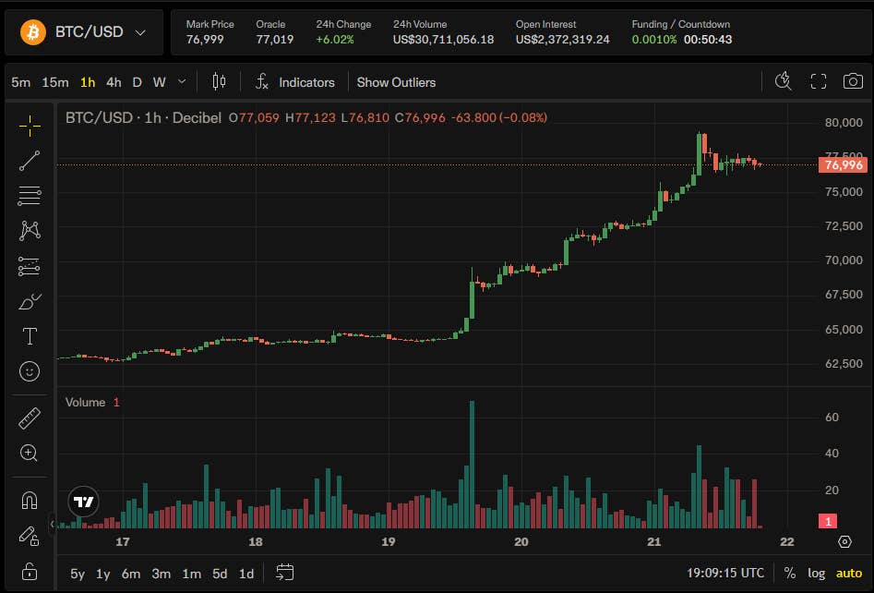Click the BTC/USD · 1h · Decibel chart title
874x593 pixels.
(143, 117)
